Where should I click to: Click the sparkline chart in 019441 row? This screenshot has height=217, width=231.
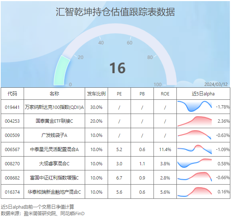[195, 106]
